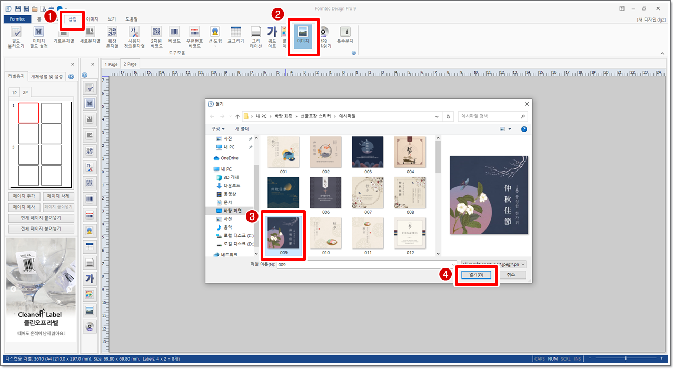
Task: Expand the address bar history dropdown
Action: tap(437, 116)
